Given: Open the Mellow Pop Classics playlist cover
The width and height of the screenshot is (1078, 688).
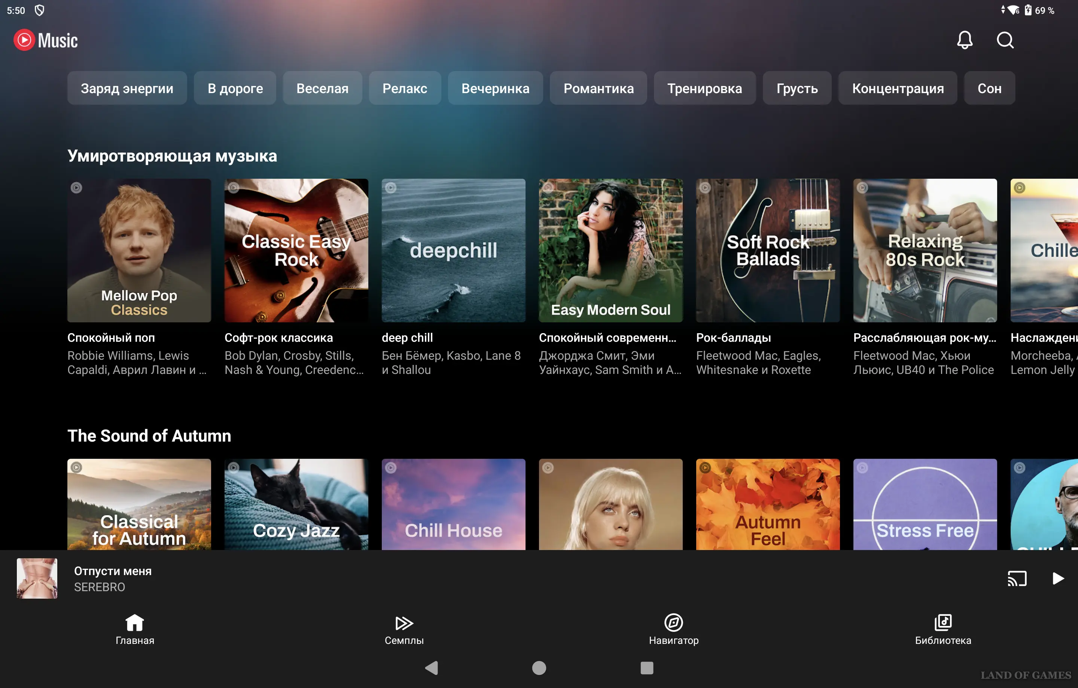Looking at the screenshot, I should pyautogui.click(x=139, y=251).
